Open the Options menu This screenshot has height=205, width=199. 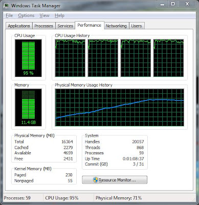[26, 15]
